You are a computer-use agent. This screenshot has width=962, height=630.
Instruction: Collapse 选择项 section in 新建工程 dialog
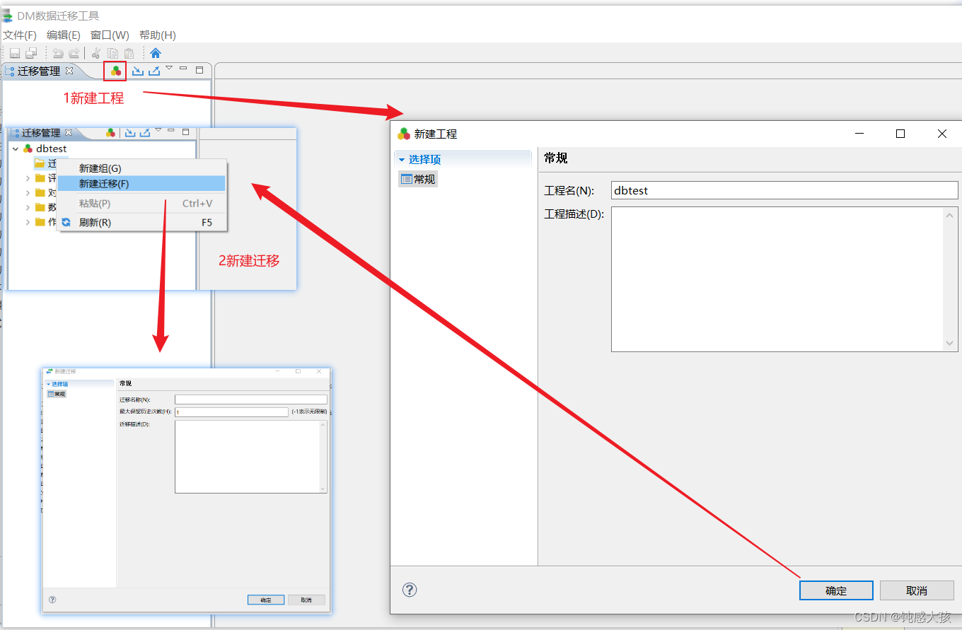tap(402, 160)
